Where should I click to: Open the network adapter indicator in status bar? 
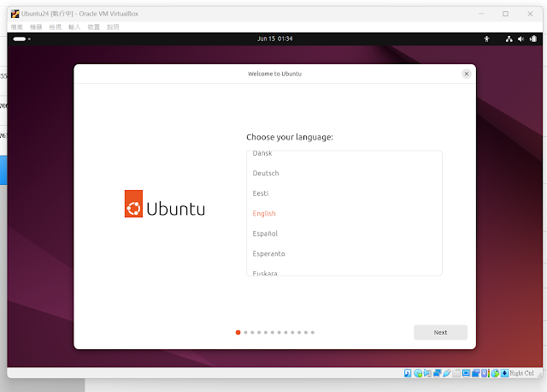pyautogui.click(x=438, y=373)
